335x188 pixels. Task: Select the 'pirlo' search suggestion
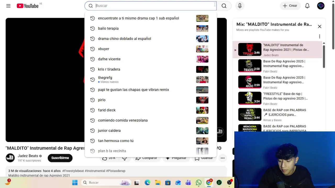(x=150, y=100)
